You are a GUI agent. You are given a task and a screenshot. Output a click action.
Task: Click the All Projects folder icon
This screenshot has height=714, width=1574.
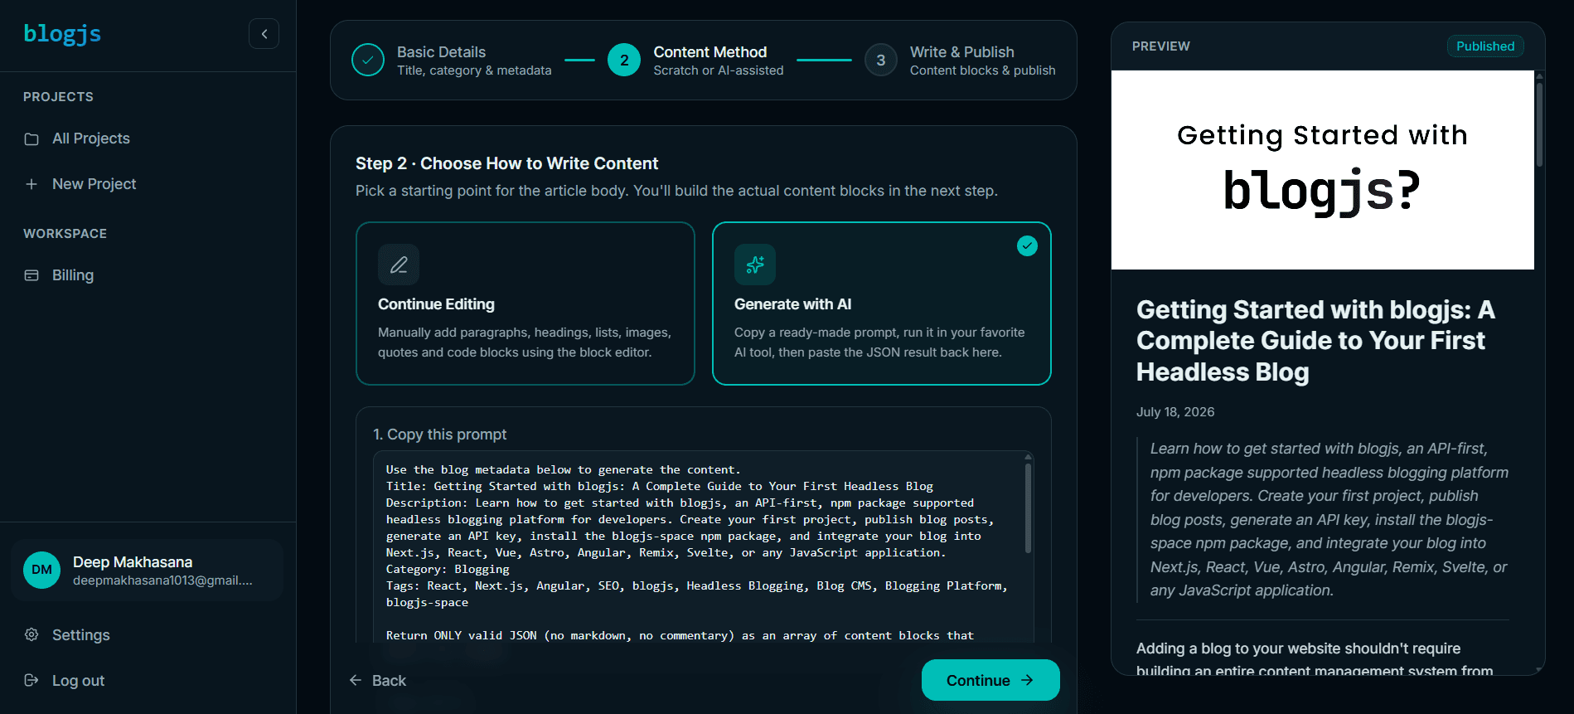31,138
